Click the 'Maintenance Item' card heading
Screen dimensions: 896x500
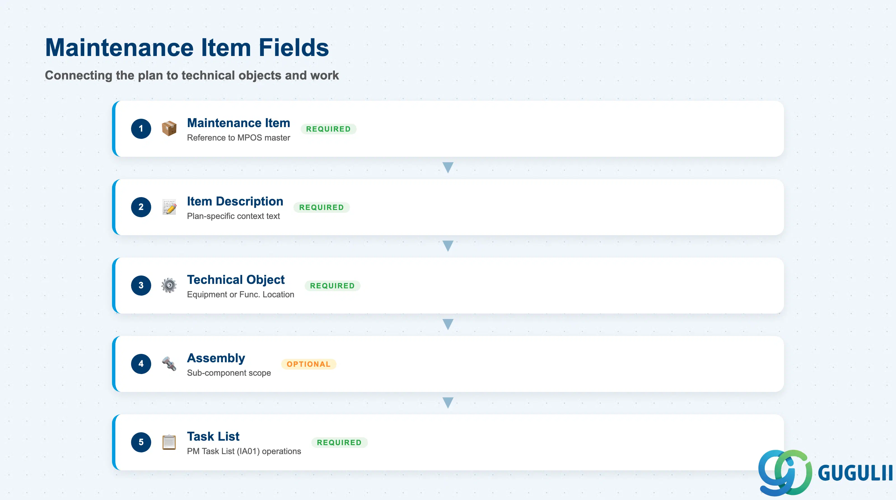pos(239,123)
